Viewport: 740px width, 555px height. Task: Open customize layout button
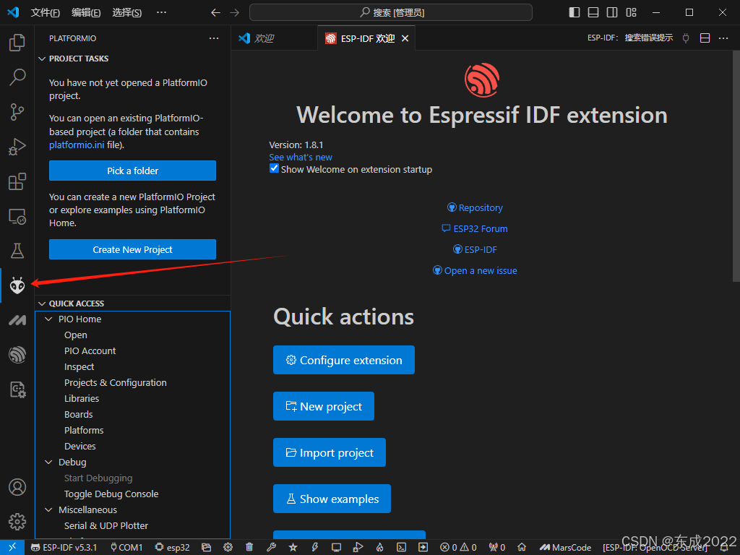[631, 12]
